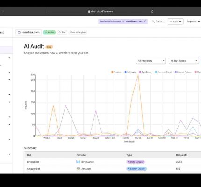Toggle the Internet Archive legend entry
The image size is (201, 187).
(183, 72)
